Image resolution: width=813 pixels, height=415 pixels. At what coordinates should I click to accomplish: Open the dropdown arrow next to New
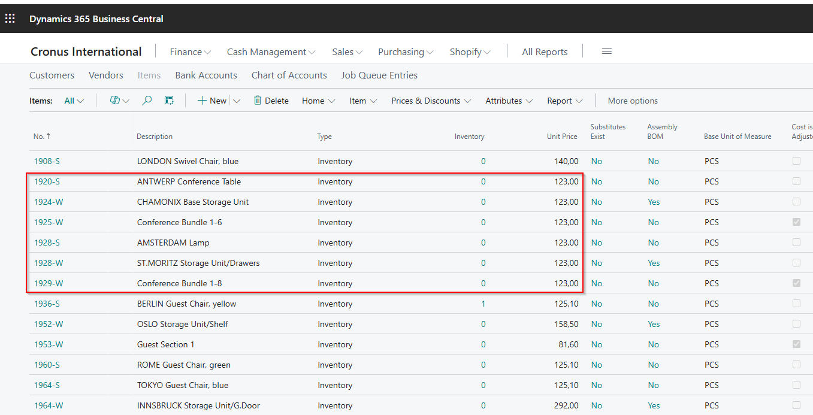(237, 101)
